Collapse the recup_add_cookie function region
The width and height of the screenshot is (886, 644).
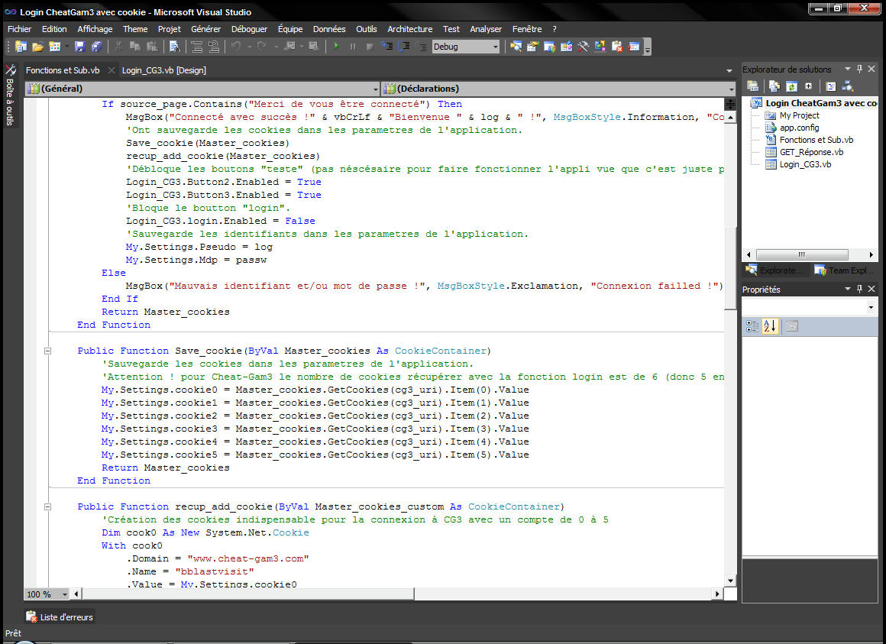click(x=48, y=506)
